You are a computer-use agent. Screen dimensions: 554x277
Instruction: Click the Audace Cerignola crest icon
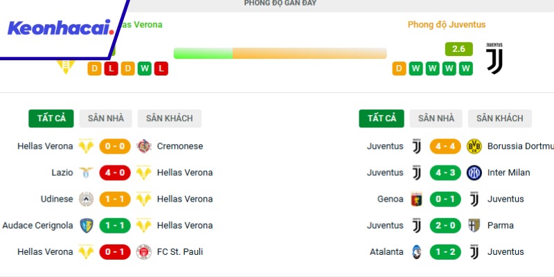pyautogui.click(x=86, y=225)
